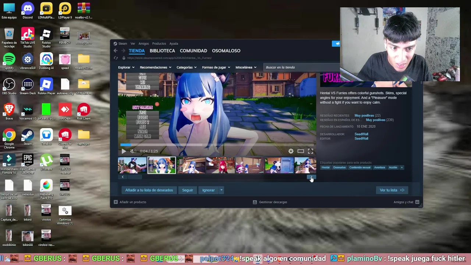Screen dimensions: 471x265
Task: Open the Discord desktop shortcut
Action: [28, 11]
